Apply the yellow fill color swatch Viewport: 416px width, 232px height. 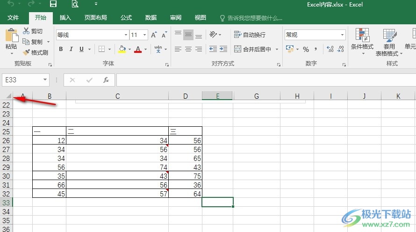pos(122,49)
